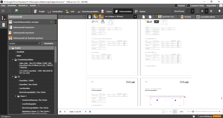Select the Deckblatt tree item
Image resolution: width=223 pixels, height=118 pixels.
tap(20, 52)
